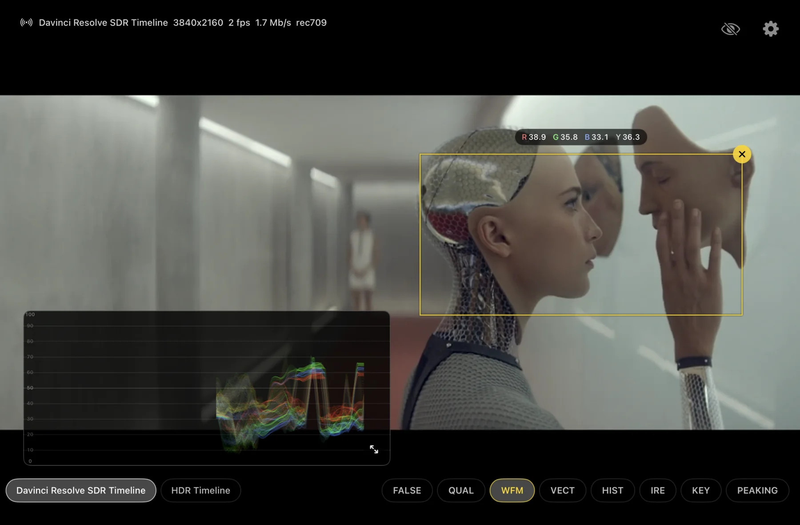The height and width of the screenshot is (525, 800).
Task: Open settings with the gear icon
Action: 771,29
